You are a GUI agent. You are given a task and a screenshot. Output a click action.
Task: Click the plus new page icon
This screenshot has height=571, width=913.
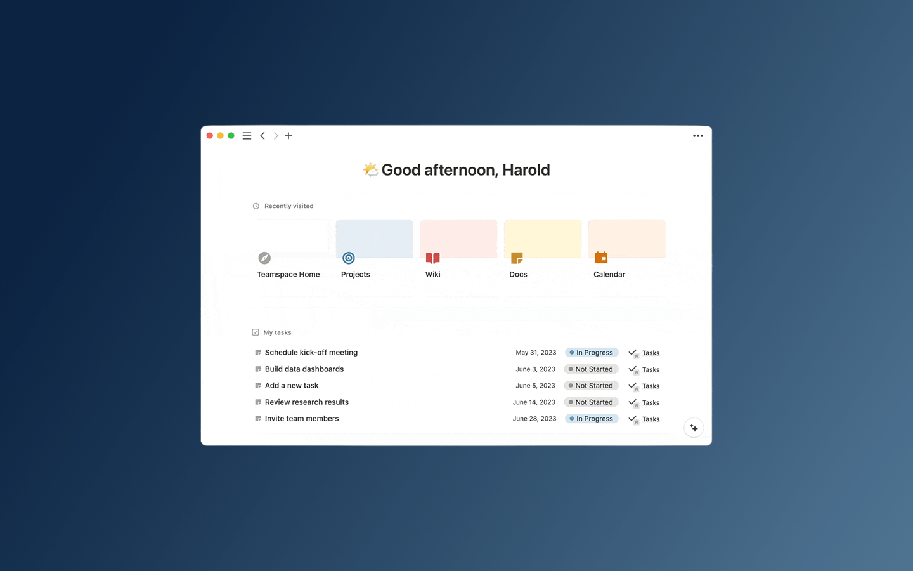(x=288, y=136)
